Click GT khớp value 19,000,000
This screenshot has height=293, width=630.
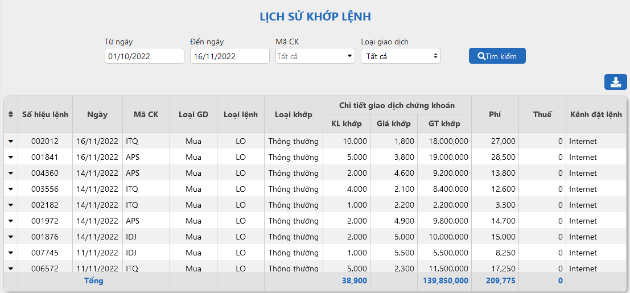click(447, 157)
